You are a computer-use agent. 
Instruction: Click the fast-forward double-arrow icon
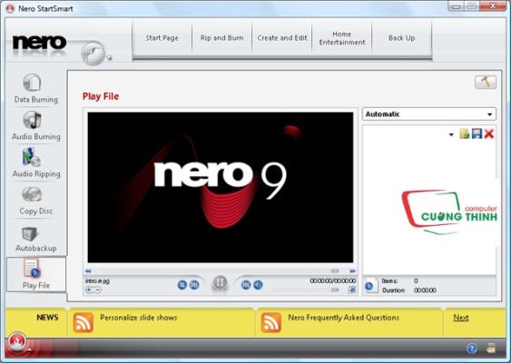pos(352,271)
